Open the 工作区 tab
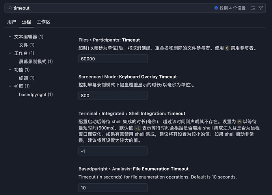The width and height of the screenshot is (272, 195). 43,22
